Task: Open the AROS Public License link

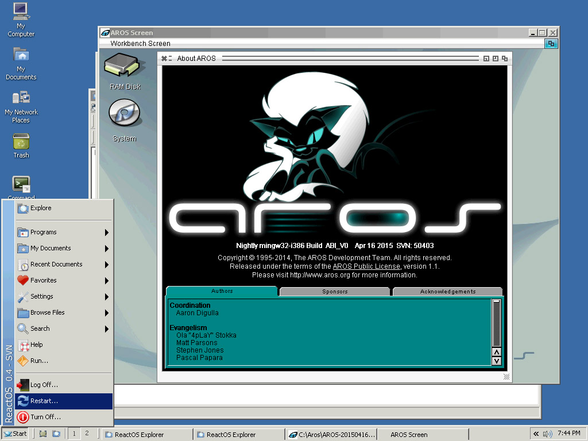Action: [366, 266]
